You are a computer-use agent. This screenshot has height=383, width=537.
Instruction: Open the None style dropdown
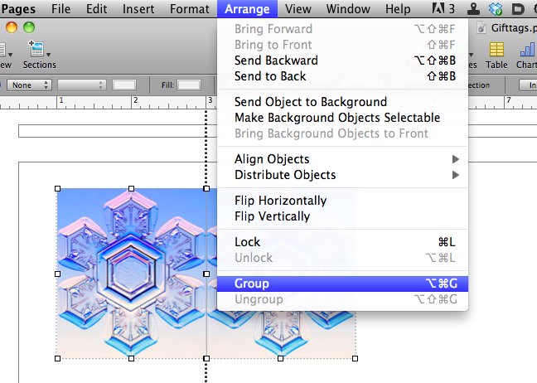click(x=29, y=85)
